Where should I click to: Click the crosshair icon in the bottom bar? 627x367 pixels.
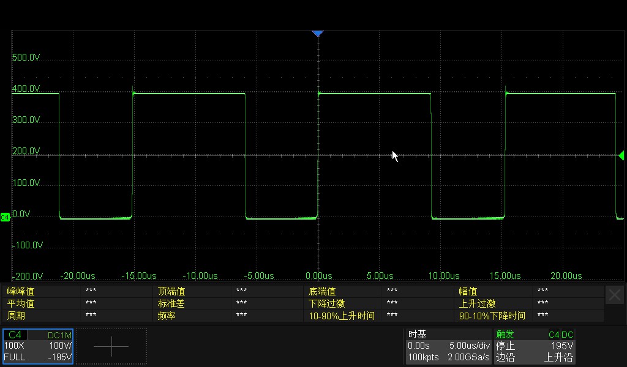click(111, 346)
